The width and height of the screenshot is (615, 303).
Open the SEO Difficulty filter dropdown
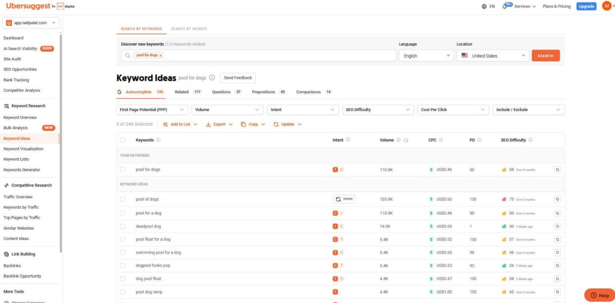378,110
